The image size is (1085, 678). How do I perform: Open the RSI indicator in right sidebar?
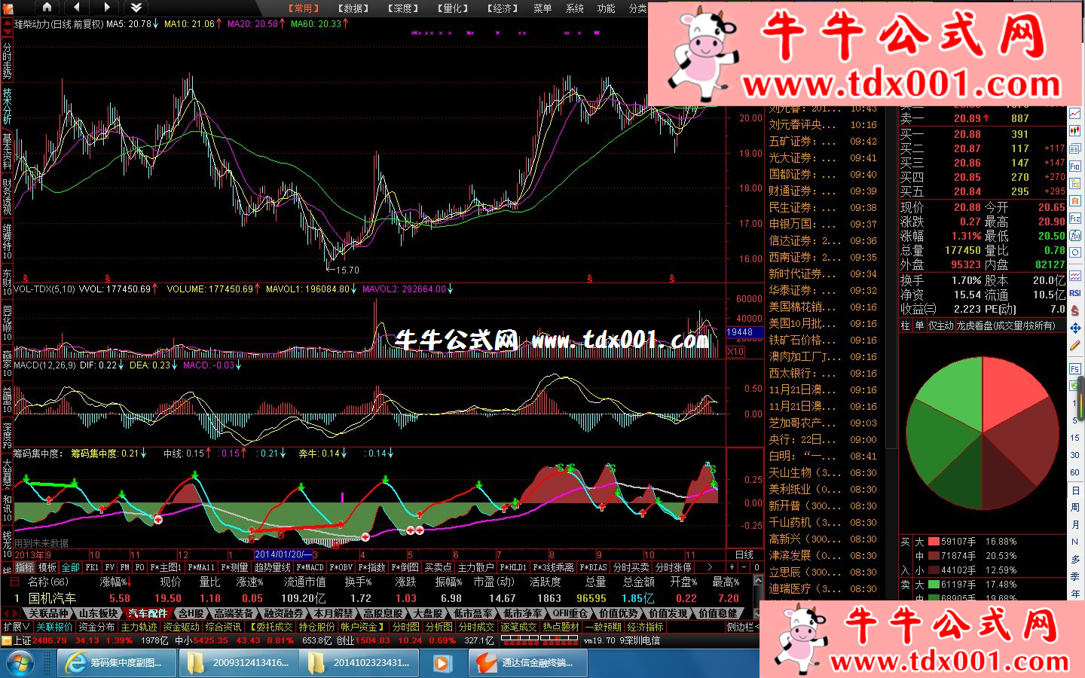(x=1075, y=293)
